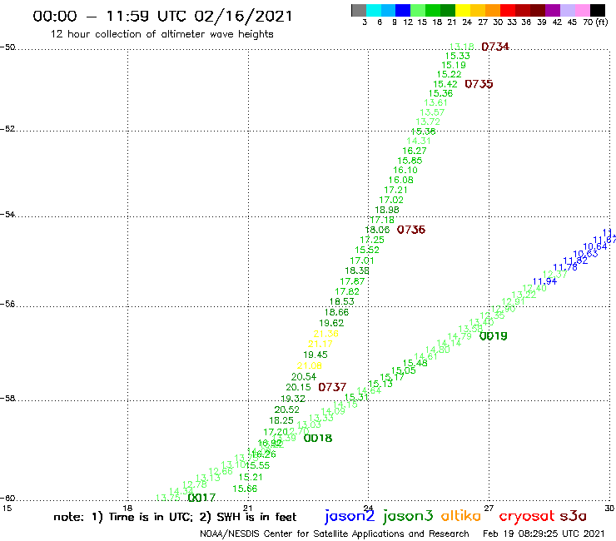Click the -54 latitude axis label

pyautogui.click(x=7, y=215)
